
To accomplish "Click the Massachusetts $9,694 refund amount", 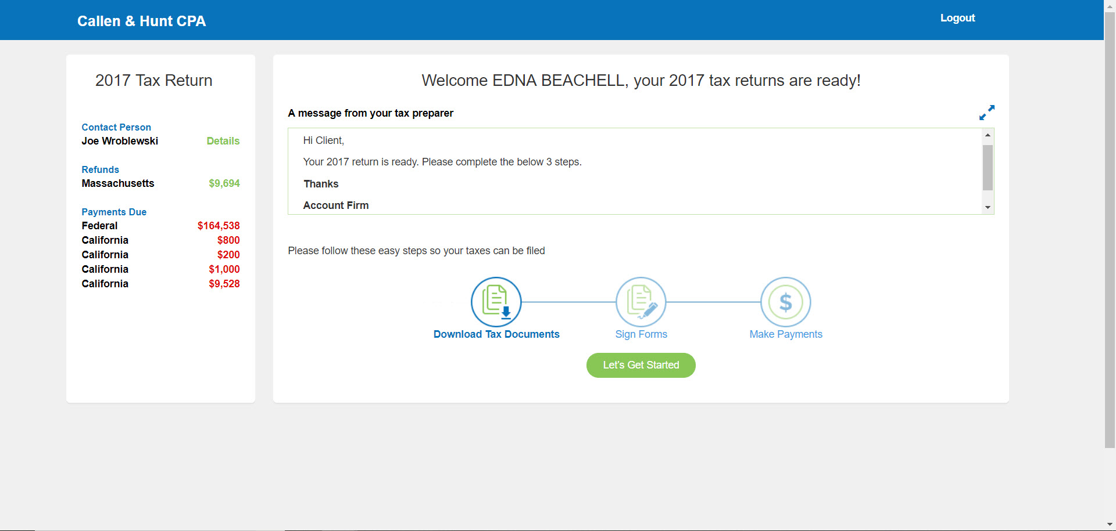I will 224,183.
